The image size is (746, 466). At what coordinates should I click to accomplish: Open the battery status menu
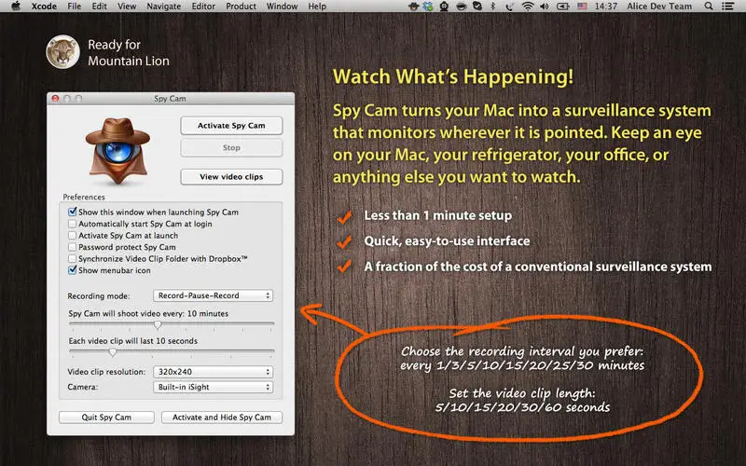(563, 7)
